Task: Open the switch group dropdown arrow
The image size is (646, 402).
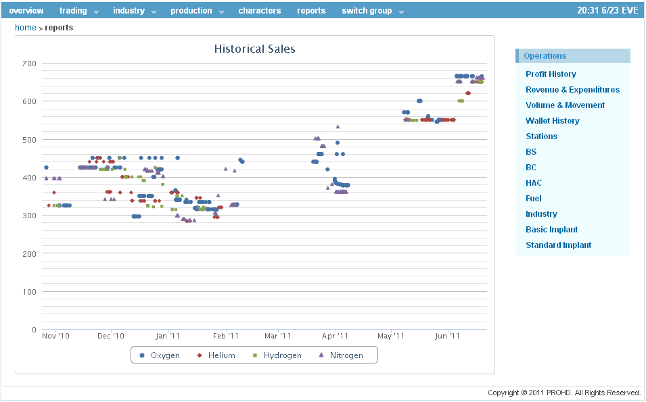Action: (401, 12)
